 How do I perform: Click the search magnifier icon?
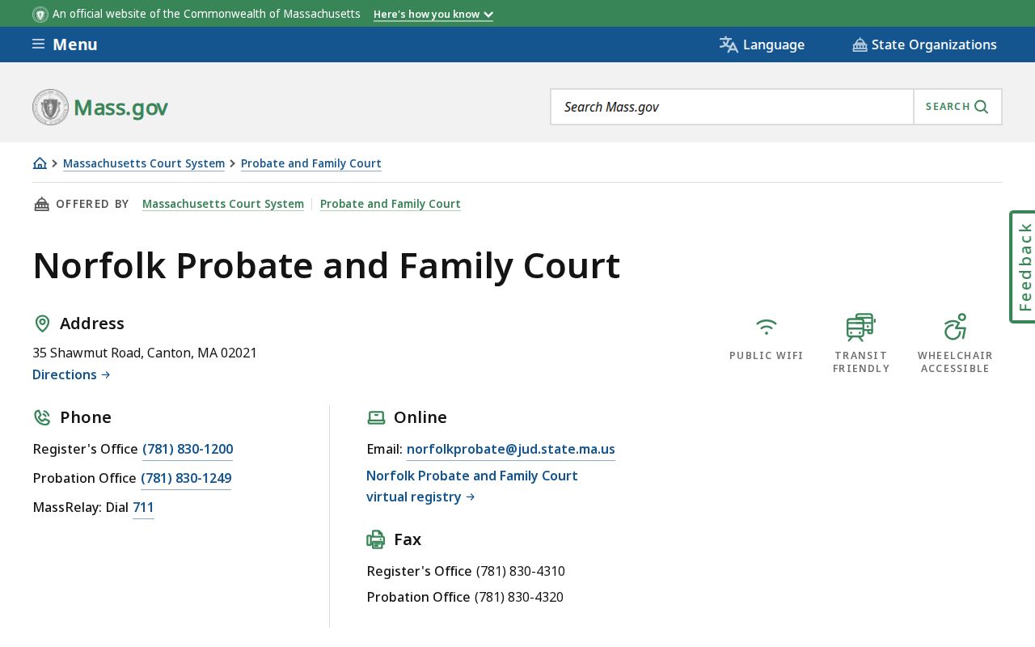click(982, 107)
